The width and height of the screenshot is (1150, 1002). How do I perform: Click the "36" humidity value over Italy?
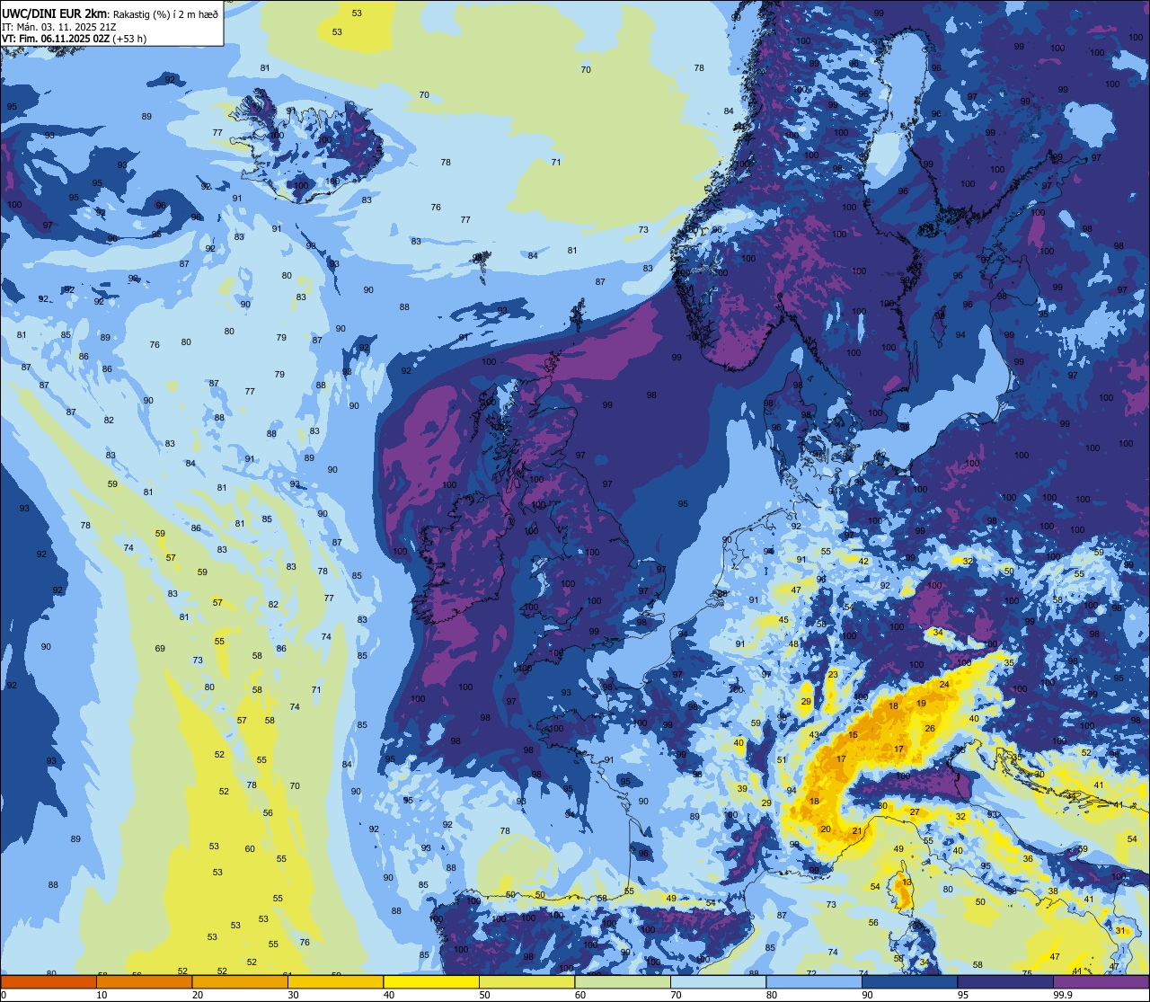(1028, 859)
